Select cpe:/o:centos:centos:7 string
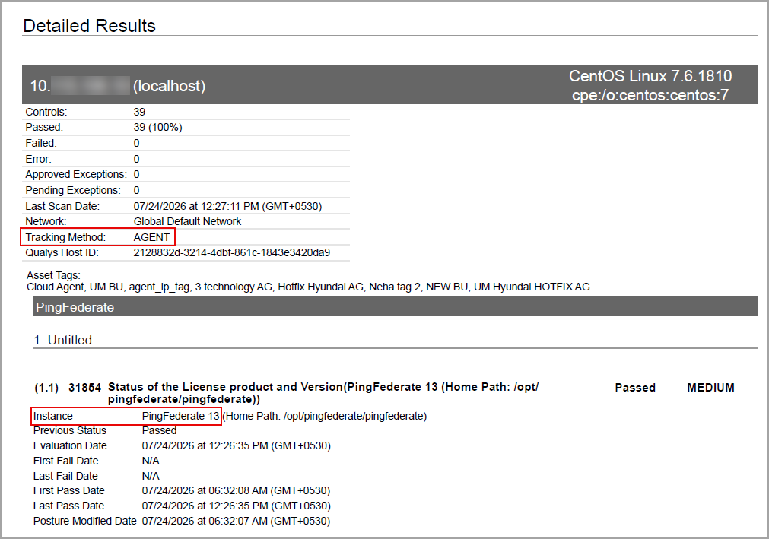Image resolution: width=769 pixels, height=539 pixels. 650,95
